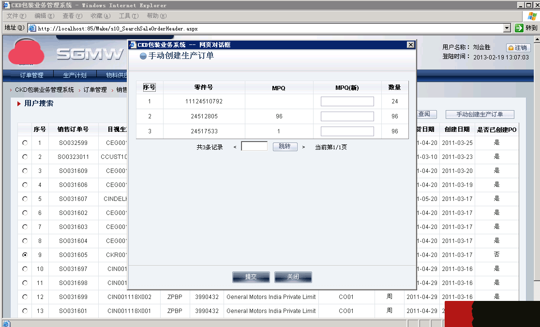The height and width of the screenshot is (327, 540).
Task: Click the 注销 logout button
Action: [518, 48]
